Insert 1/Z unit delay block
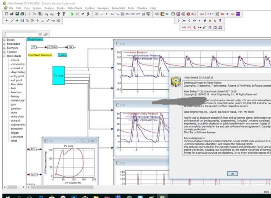 (x=189, y=27)
